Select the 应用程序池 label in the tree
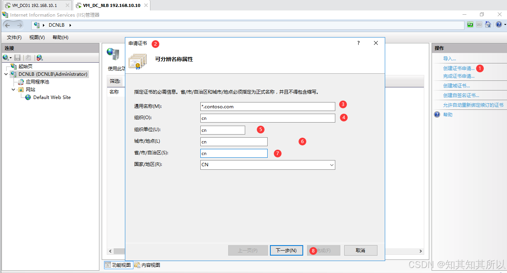Screen dimensions: 507x273 (x=38, y=82)
